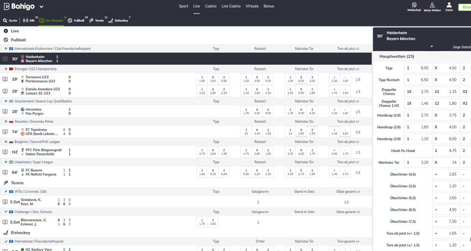
Task: Select Nächstes Tor X at 14
Action: pyautogui.click(x=446, y=163)
